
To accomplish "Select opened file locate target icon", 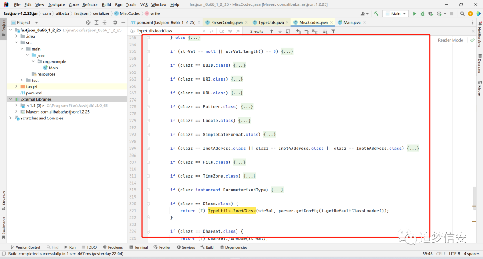I will pyautogui.click(x=89, y=22).
